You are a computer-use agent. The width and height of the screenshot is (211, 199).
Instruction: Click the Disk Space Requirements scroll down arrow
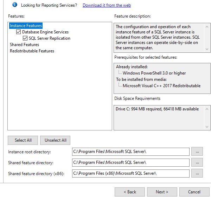tap(207, 127)
